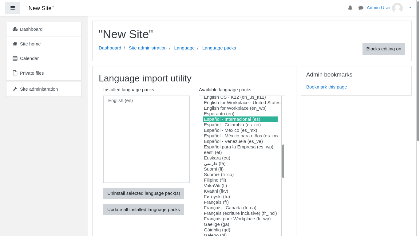Click the page's main vertical scrollbar
The height and width of the screenshot is (236, 420).
418,71
